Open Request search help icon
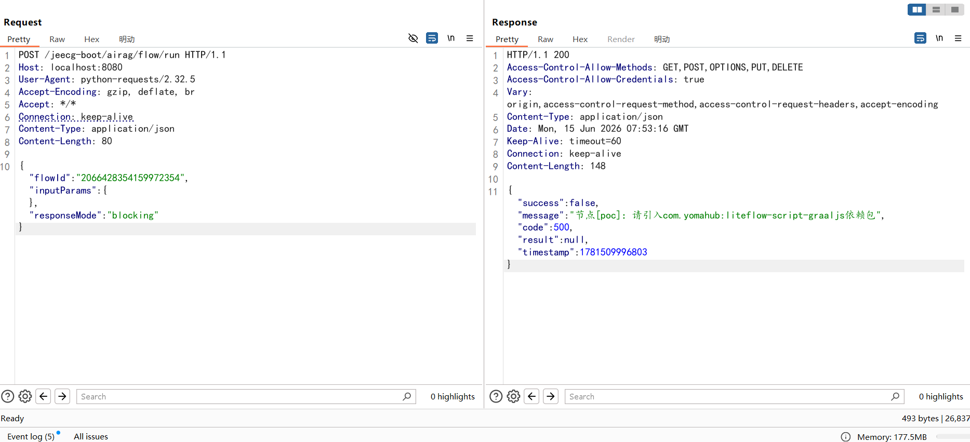 (8, 396)
